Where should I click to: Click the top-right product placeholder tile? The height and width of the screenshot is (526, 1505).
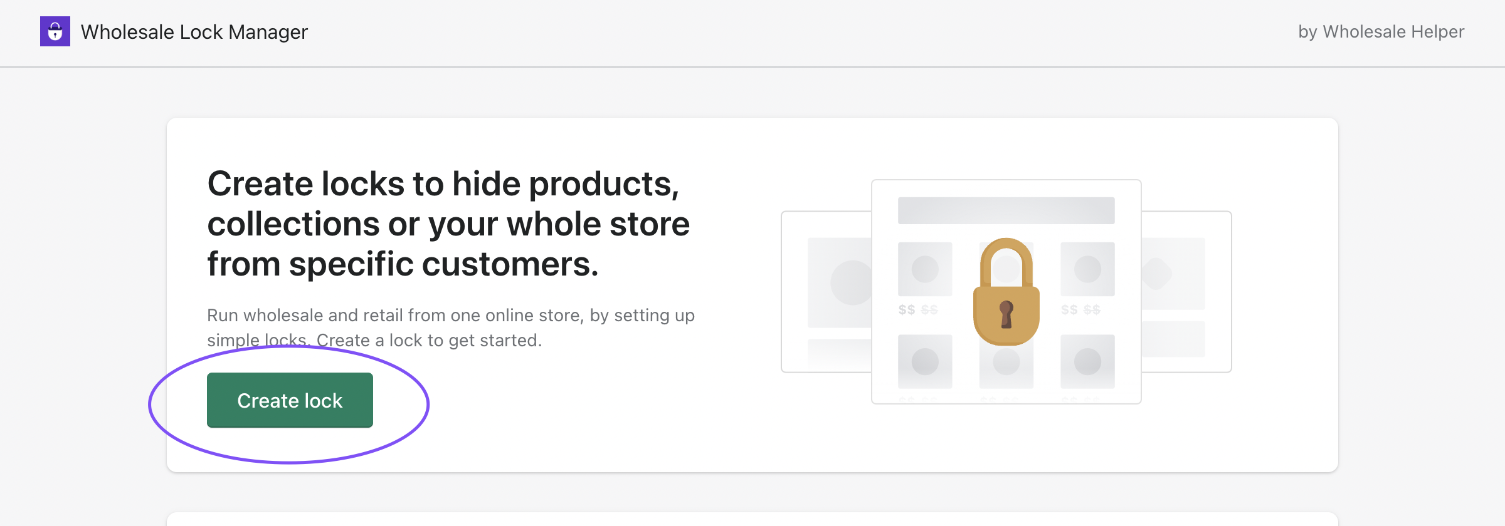tap(1087, 269)
